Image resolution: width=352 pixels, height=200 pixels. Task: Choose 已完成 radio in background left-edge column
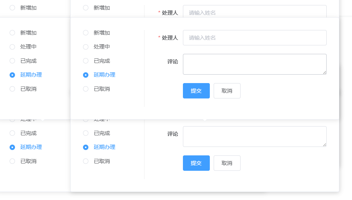12,133
